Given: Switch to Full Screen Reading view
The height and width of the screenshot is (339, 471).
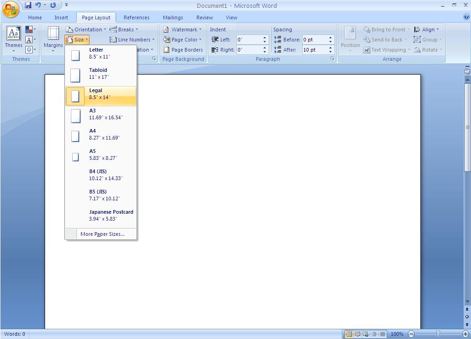Looking at the screenshot, I should 357,334.
